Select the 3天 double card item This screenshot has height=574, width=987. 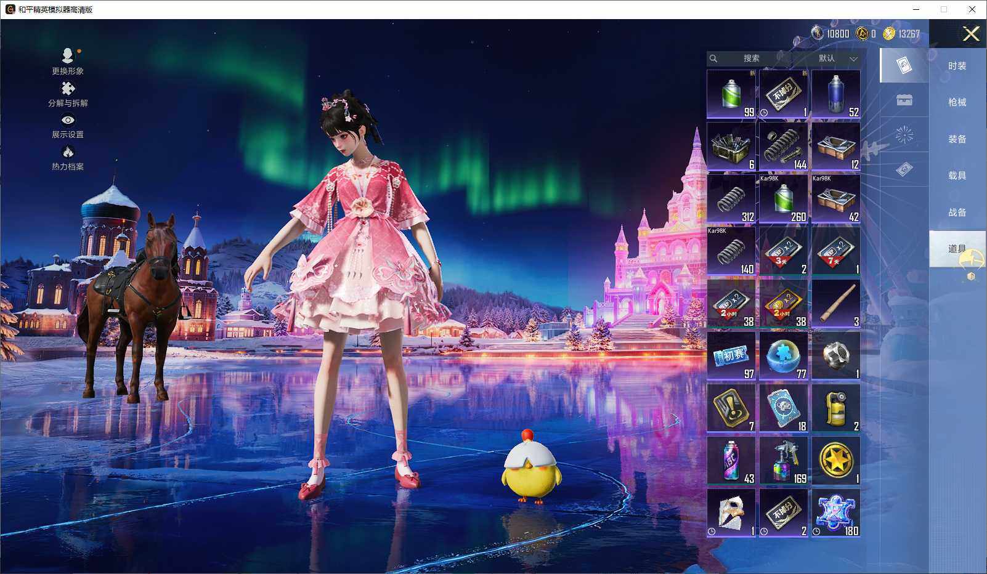(784, 251)
